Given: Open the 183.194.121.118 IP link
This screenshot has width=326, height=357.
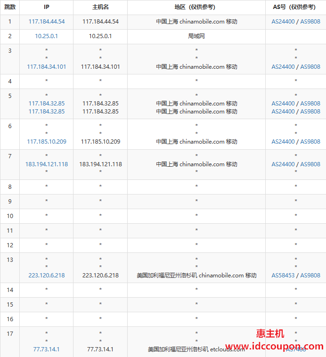Looking at the screenshot, I should pyautogui.click(x=47, y=164).
